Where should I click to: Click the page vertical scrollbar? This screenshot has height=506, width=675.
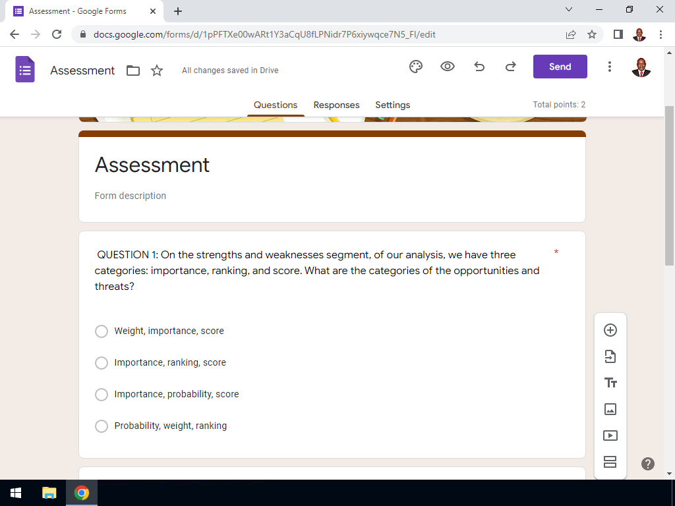[670, 185]
